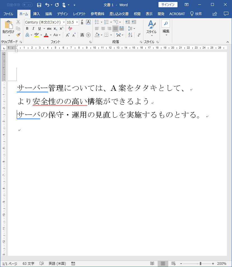The height and width of the screenshot is (267, 232).
Task: Toggle Italic formatting
Action: click(33, 28)
